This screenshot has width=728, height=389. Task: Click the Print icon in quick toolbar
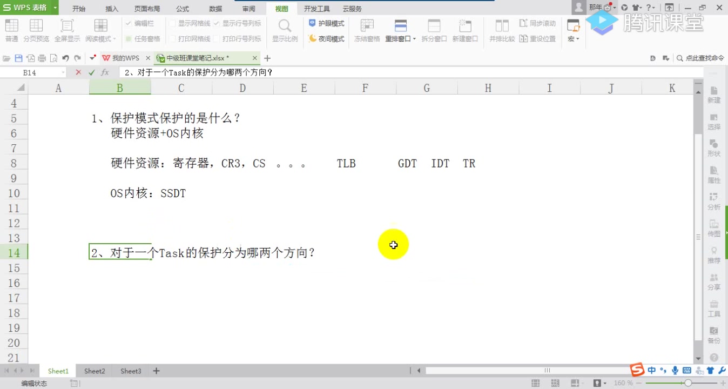[x=42, y=58]
